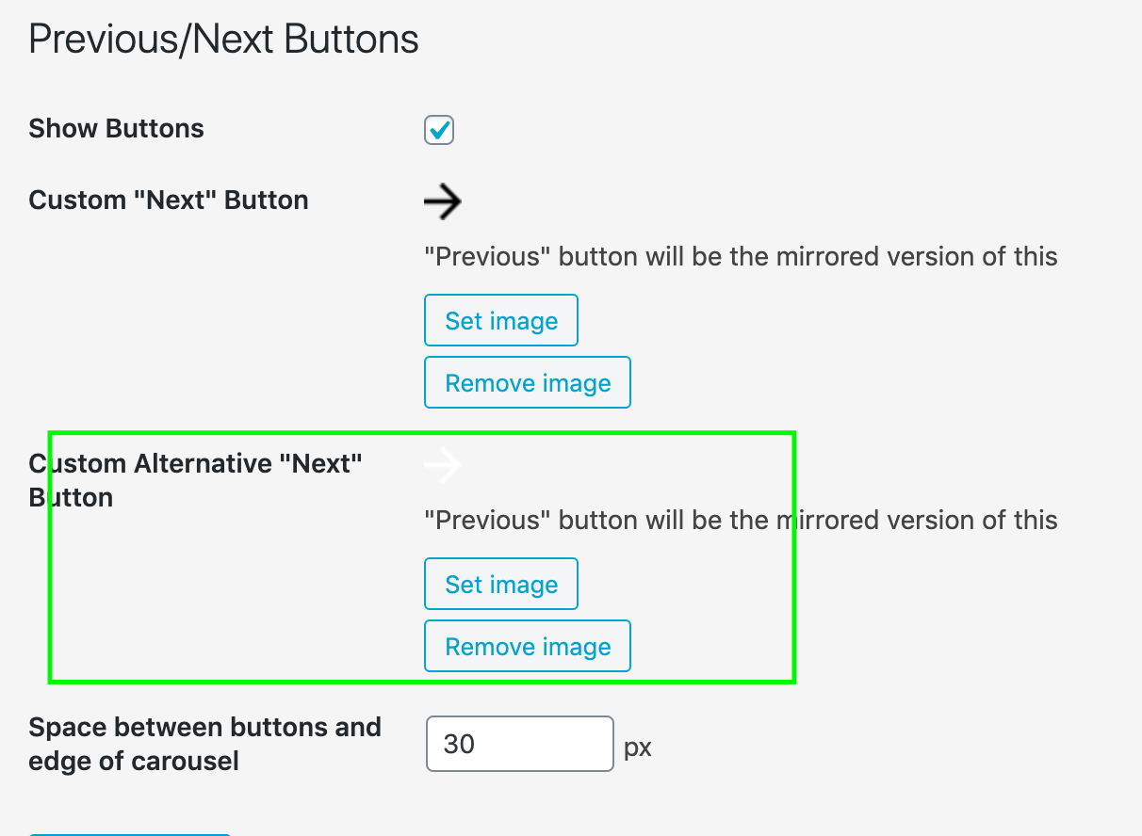Click the first mirrored version help text
The height and width of the screenshot is (836, 1142).
pos(741,256)
